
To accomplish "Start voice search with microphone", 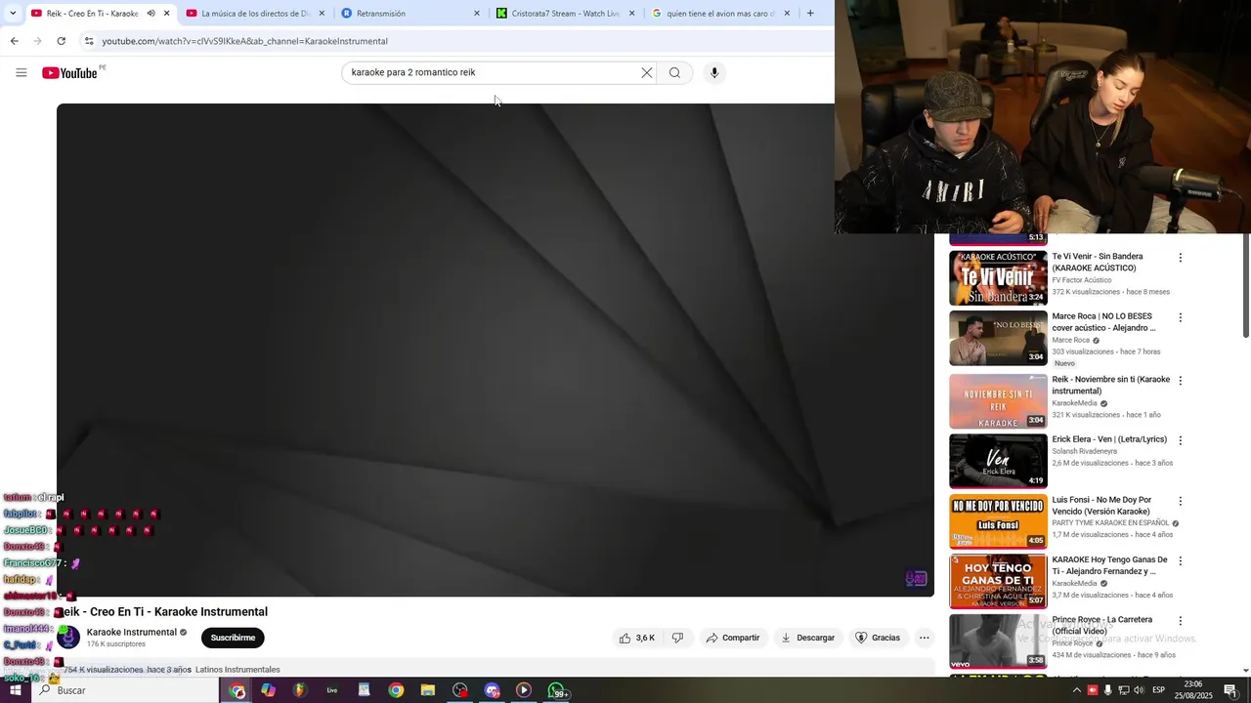I will click(x=714, y=72).
